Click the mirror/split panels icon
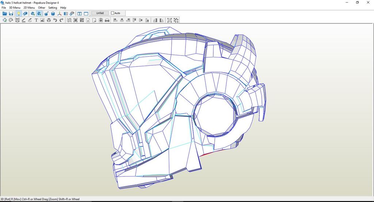 (x=66, y=14)
